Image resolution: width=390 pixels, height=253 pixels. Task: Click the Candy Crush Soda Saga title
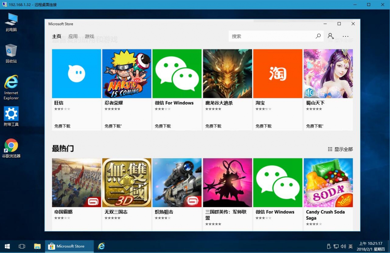tap(325, 215)
